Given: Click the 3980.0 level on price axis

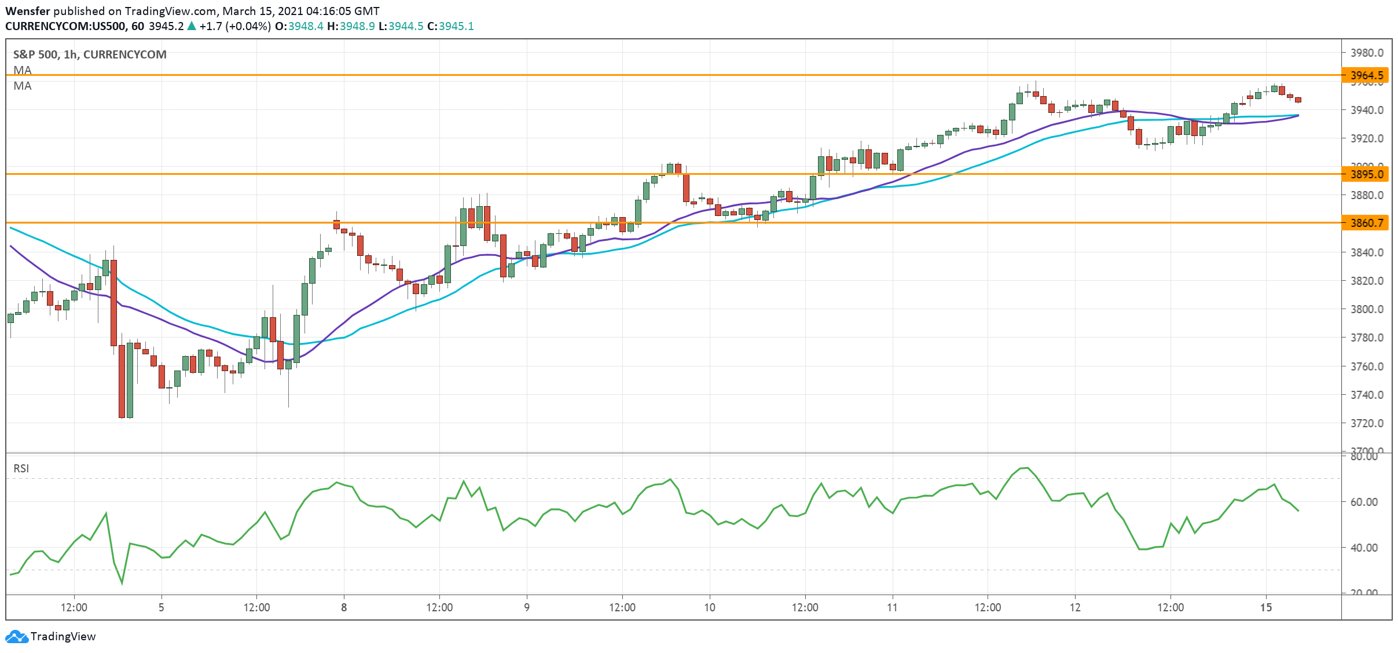Looking at the screenshot, I should coord(1367,53).
